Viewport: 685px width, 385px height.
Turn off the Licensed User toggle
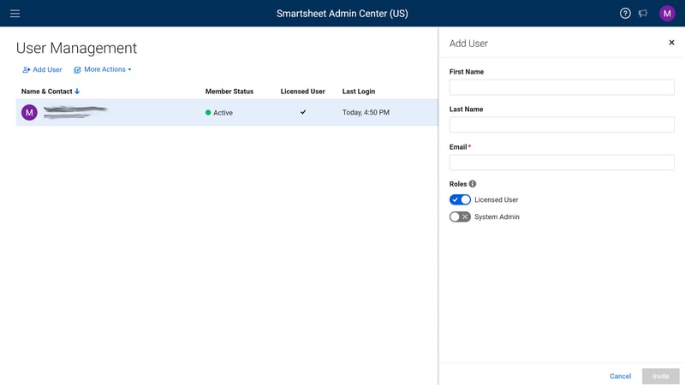460,199
